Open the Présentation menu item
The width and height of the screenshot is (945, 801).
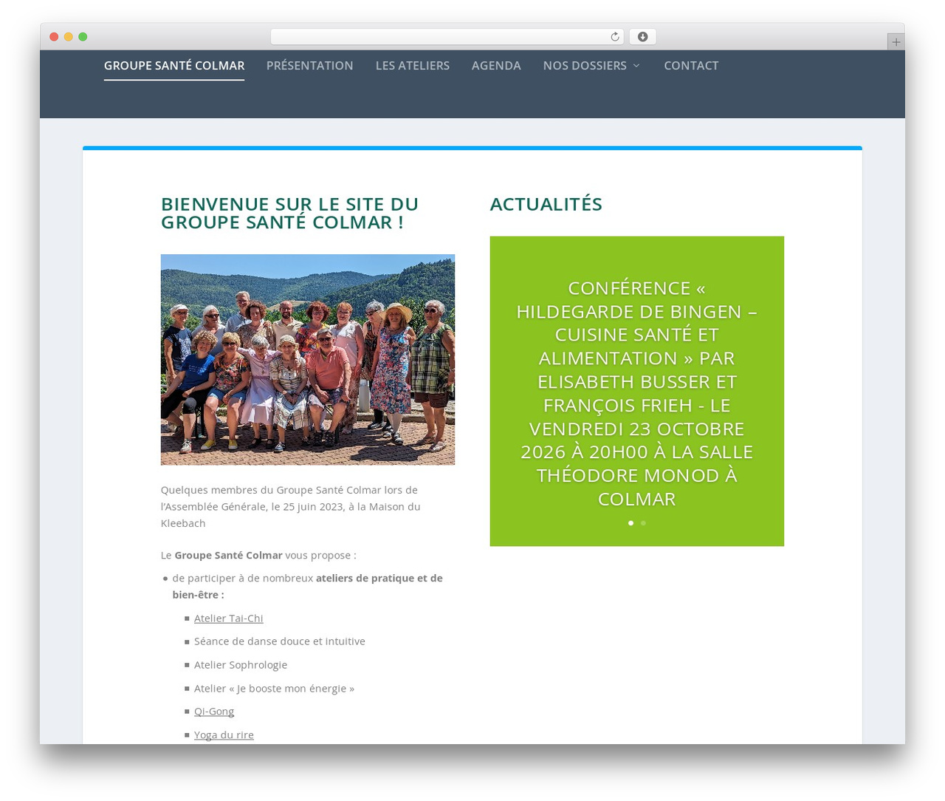(310, 66)
